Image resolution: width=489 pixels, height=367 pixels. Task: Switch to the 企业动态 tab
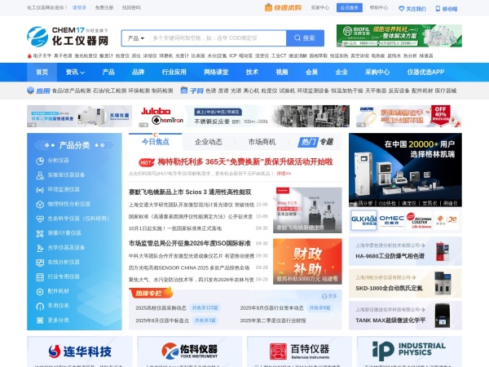click(x=209, y=142)
